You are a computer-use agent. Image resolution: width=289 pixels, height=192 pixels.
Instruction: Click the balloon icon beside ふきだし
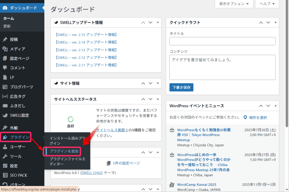(x=5, y=106)
